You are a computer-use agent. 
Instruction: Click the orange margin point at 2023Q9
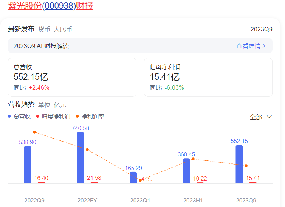coord(246,166)
